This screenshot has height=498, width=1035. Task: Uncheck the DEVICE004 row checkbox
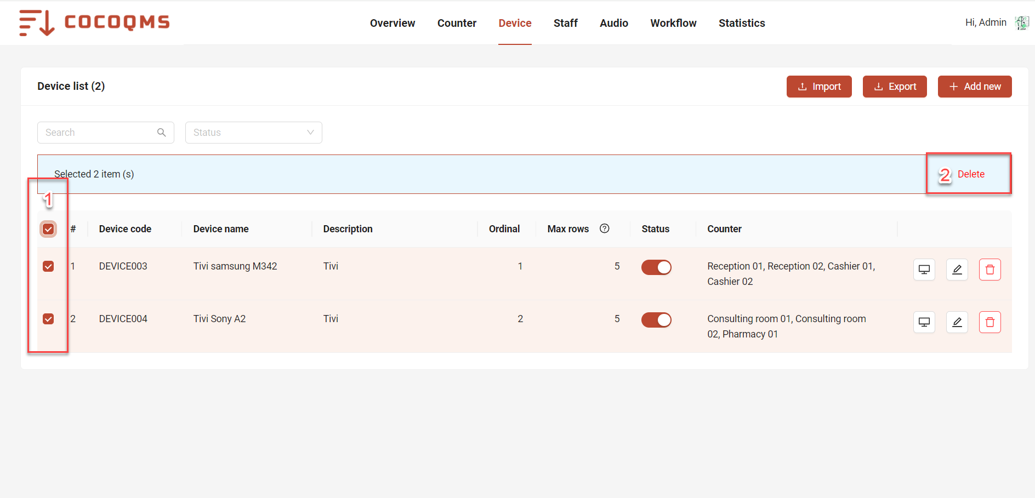pos(48,319)
